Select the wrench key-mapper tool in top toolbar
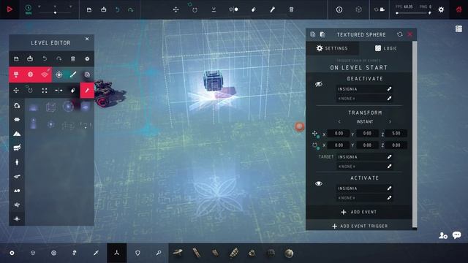The height and width of the screenshot is (263, 468). (272, 9)
